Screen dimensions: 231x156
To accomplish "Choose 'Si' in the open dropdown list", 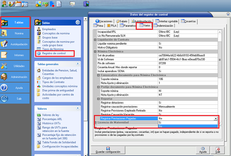I will point(188,122).
